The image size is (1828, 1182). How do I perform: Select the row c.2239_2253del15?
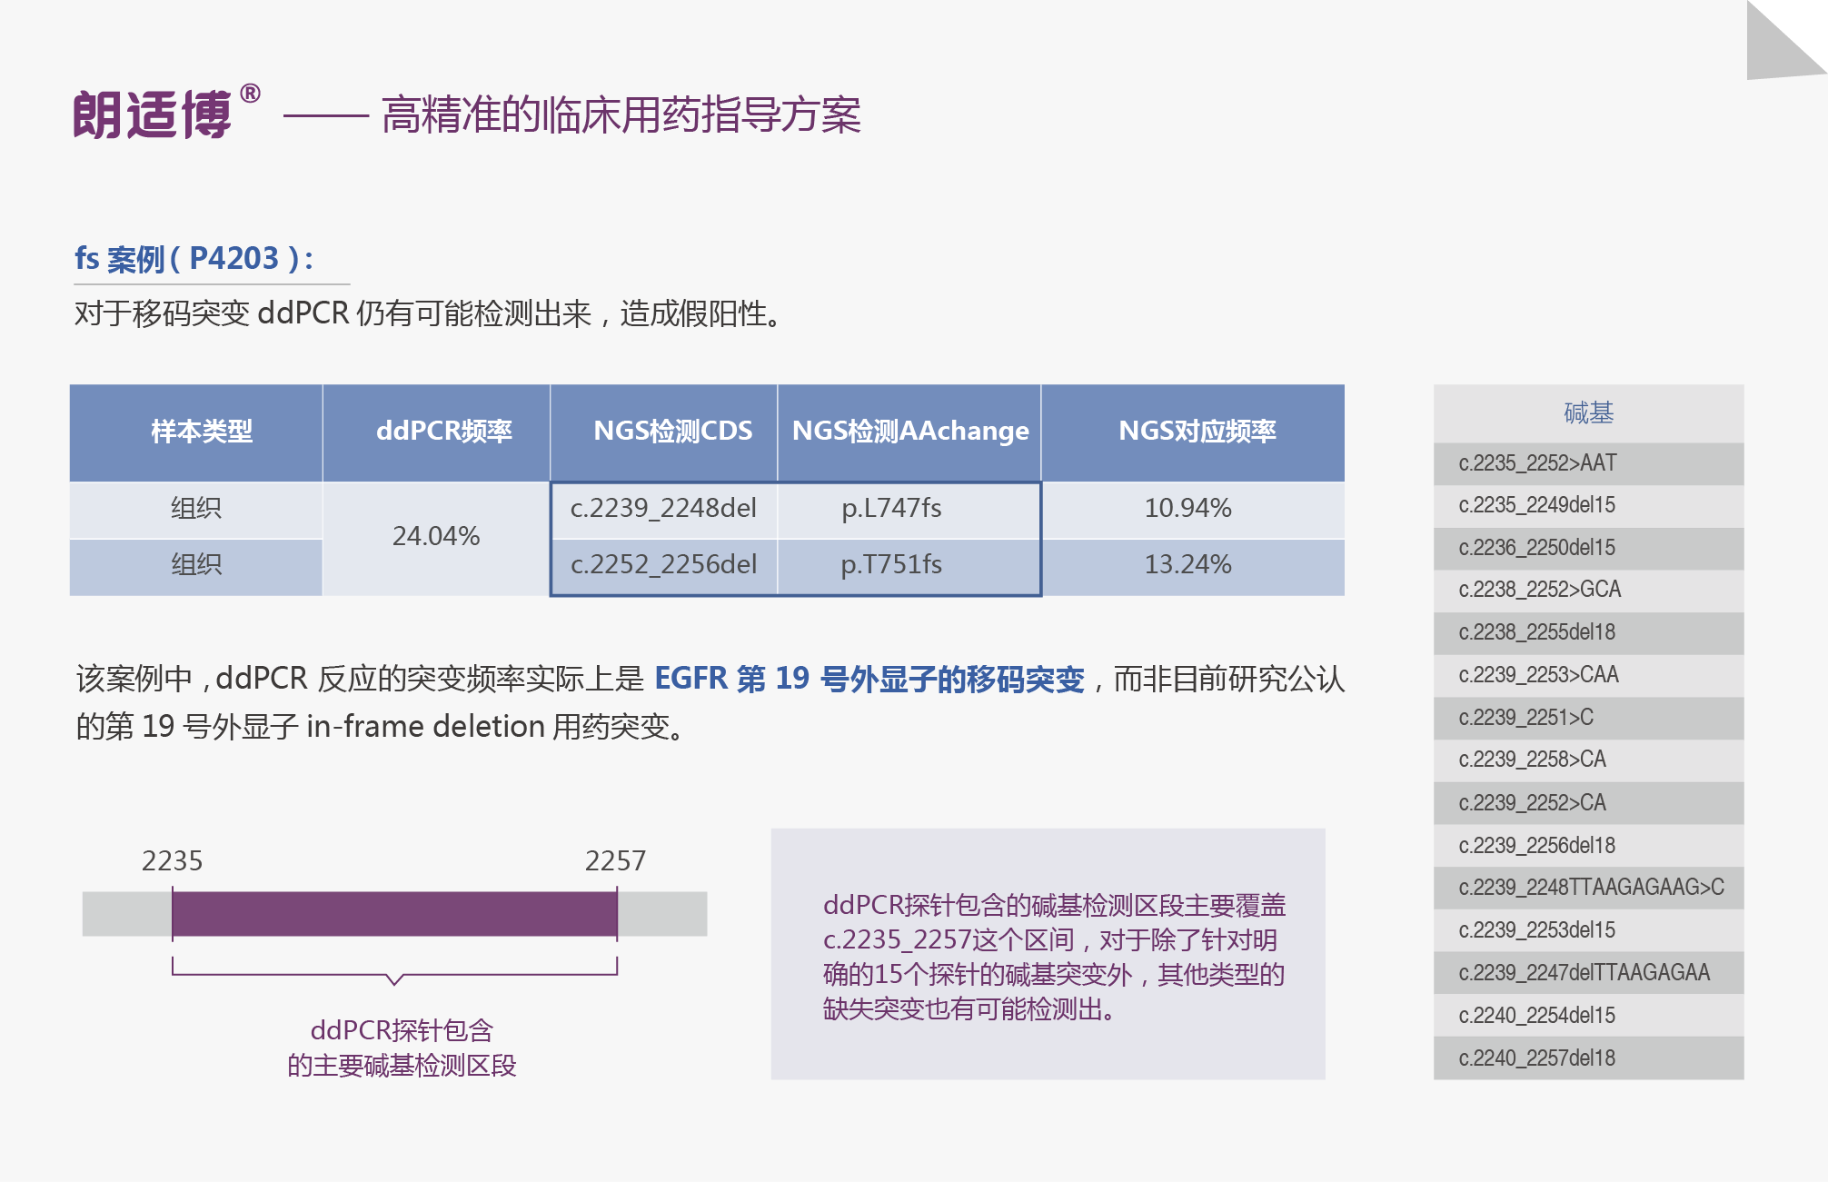click(1588, 930)
